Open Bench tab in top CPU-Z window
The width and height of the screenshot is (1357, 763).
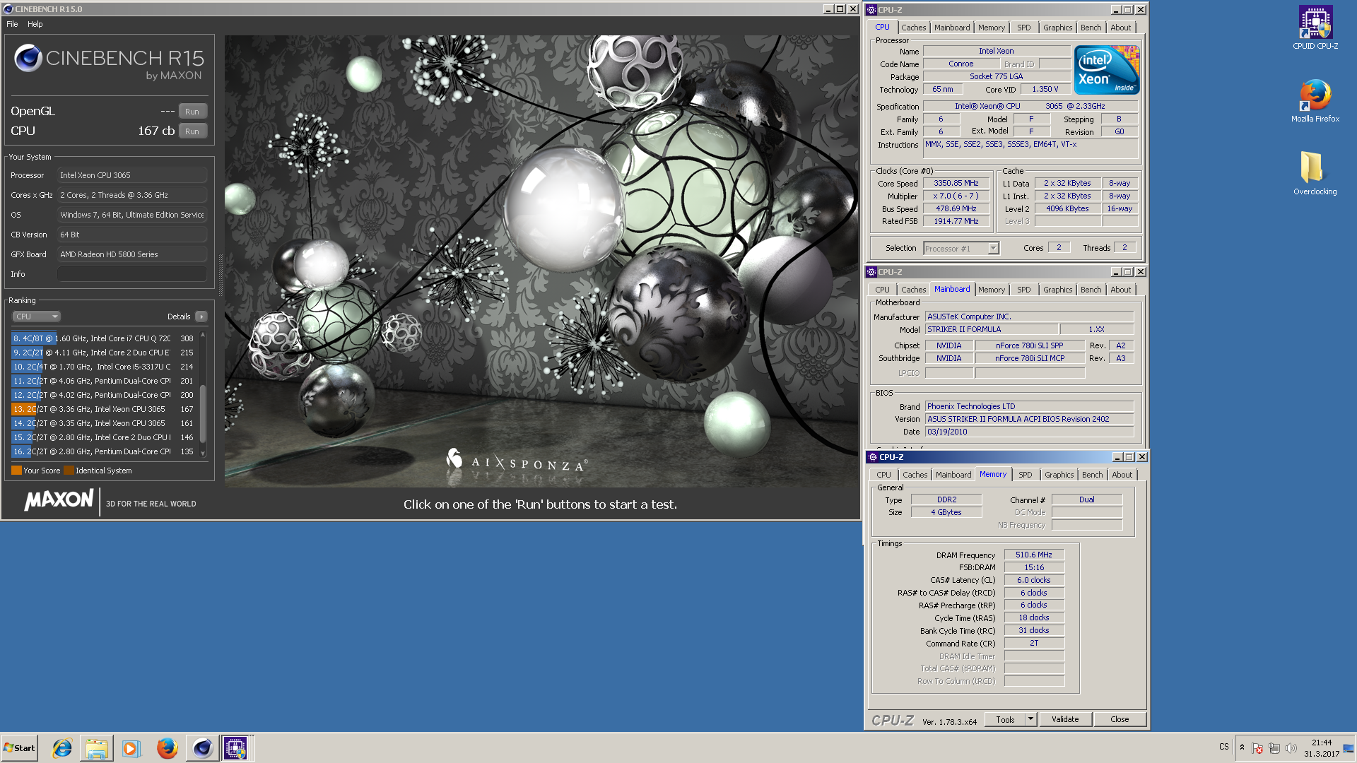tap(1091, 28)
